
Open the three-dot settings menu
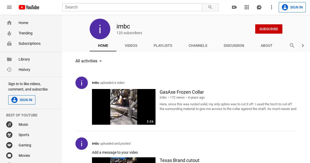[272, 7]
